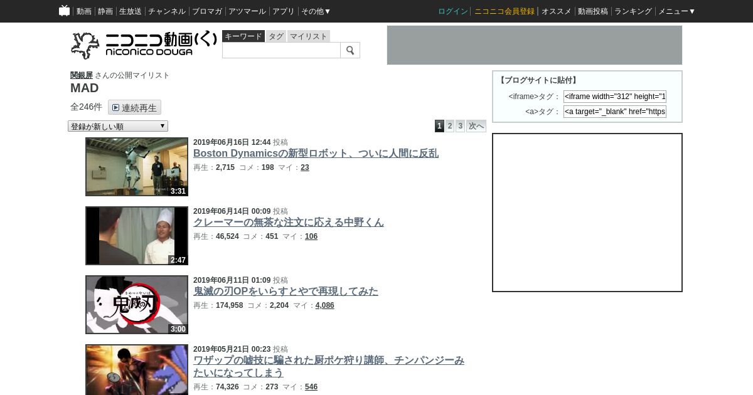Select the タグ search tab
The height and width of the screenshot is (395, 753).
276,36
